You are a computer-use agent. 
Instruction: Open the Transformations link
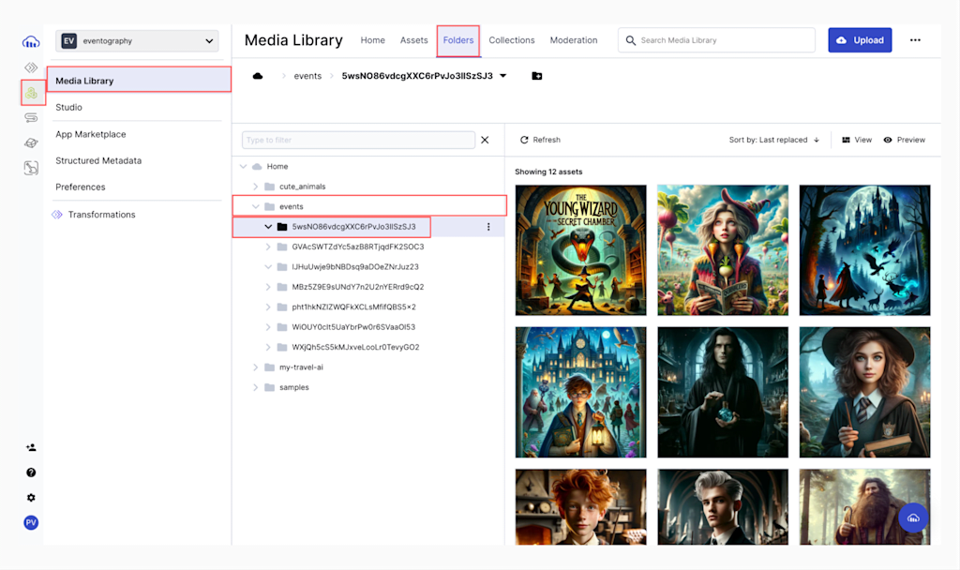point(101,215)
